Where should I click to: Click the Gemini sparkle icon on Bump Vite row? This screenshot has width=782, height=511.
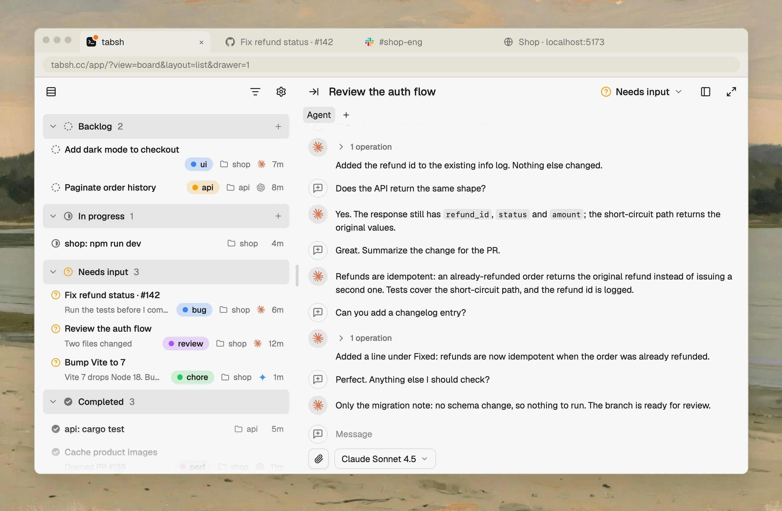(x=263, y=377)
